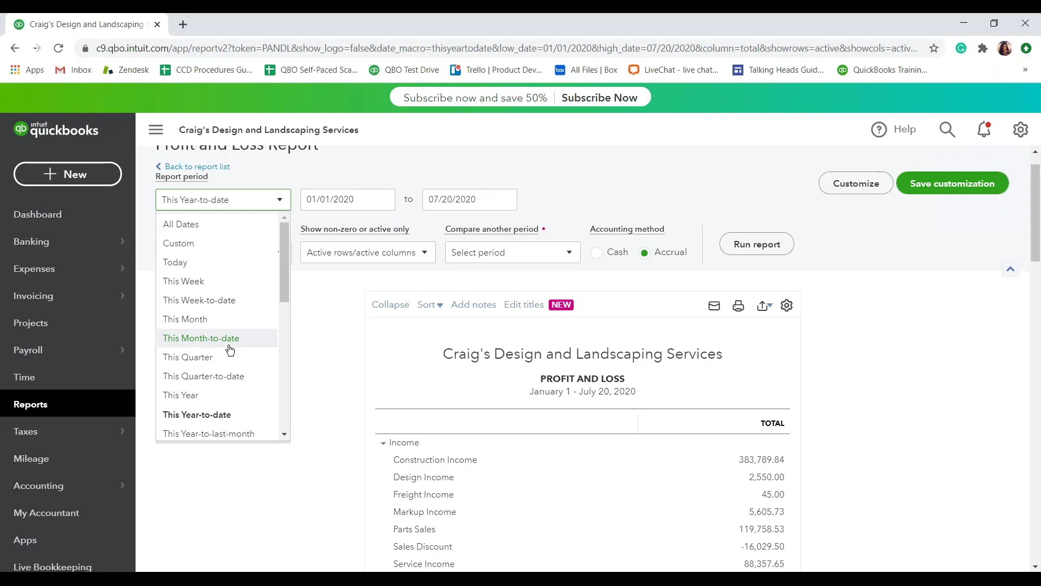Screen dimensions: 1041x586
Task: Click the page vertical scrollbar thumb
Action: point(1035,213)
